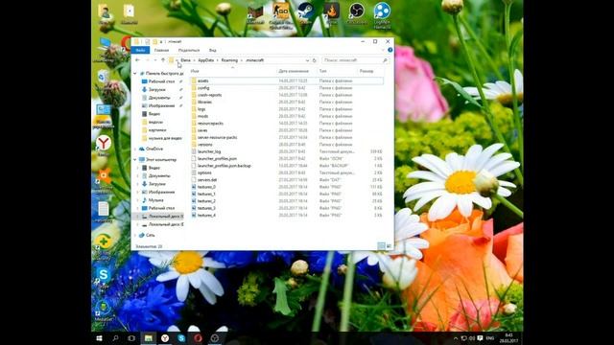
Task: Expand the ribbon chevron
Action: (x=383, y=50)
